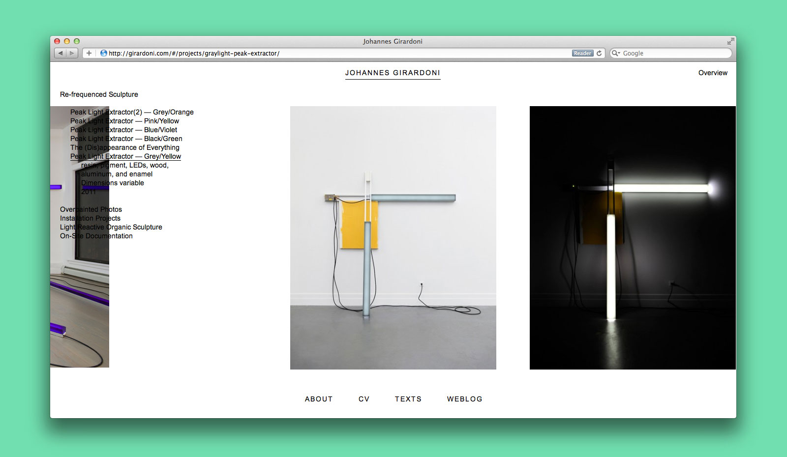Select the lit sculpture photo in darkness

click(633, 238)
